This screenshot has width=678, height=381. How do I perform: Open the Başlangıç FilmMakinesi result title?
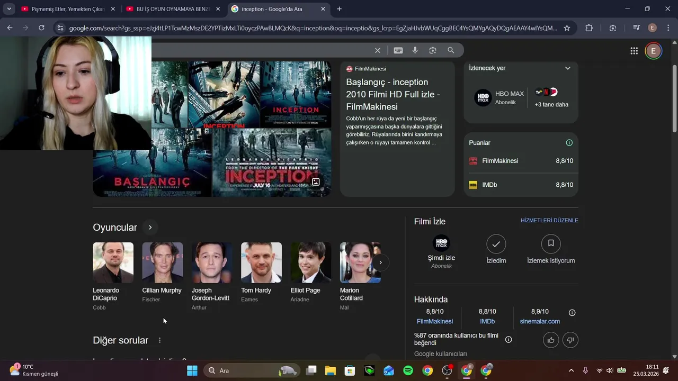393,94
